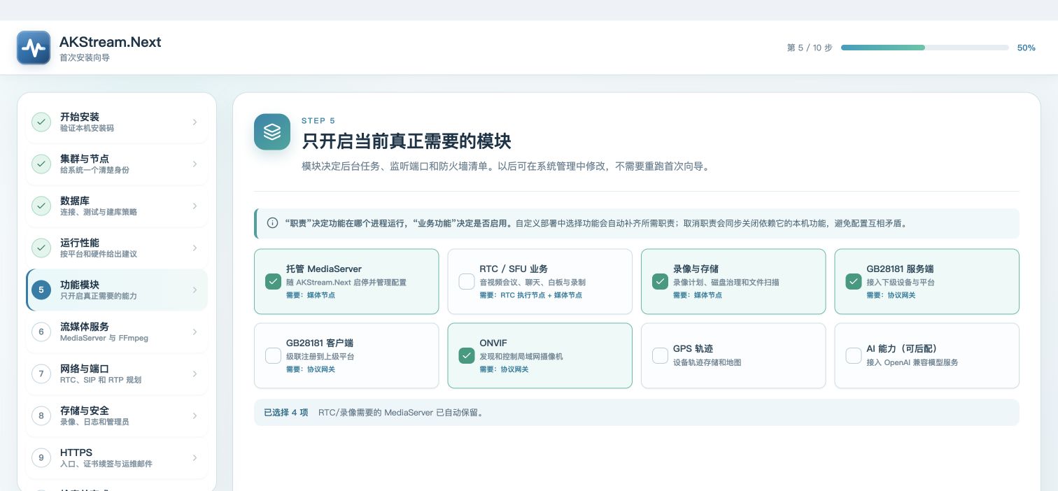Click the 需要：RTC 执行节点 + 媒体节点 requirement text

(x=530, y=295)
